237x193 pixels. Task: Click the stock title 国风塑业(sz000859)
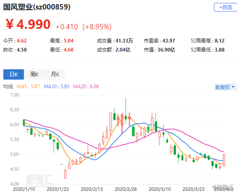click(37, 7)
